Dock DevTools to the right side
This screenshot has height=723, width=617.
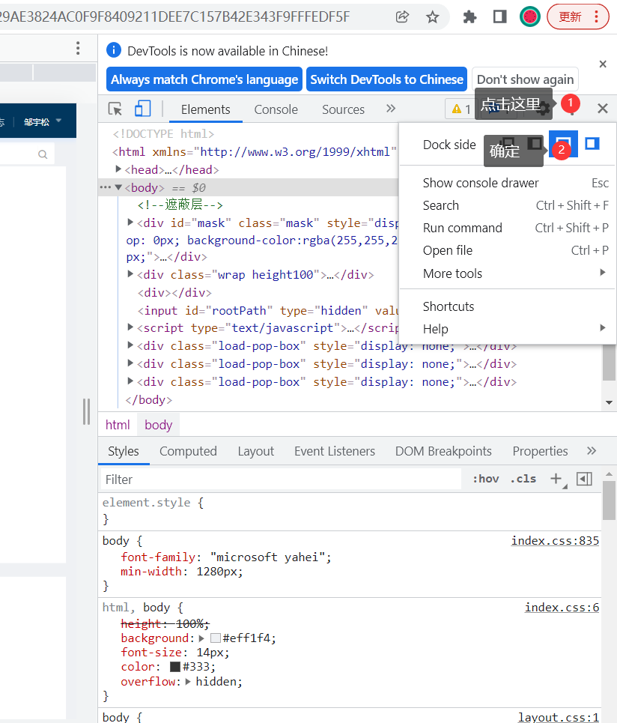(592, 143)
